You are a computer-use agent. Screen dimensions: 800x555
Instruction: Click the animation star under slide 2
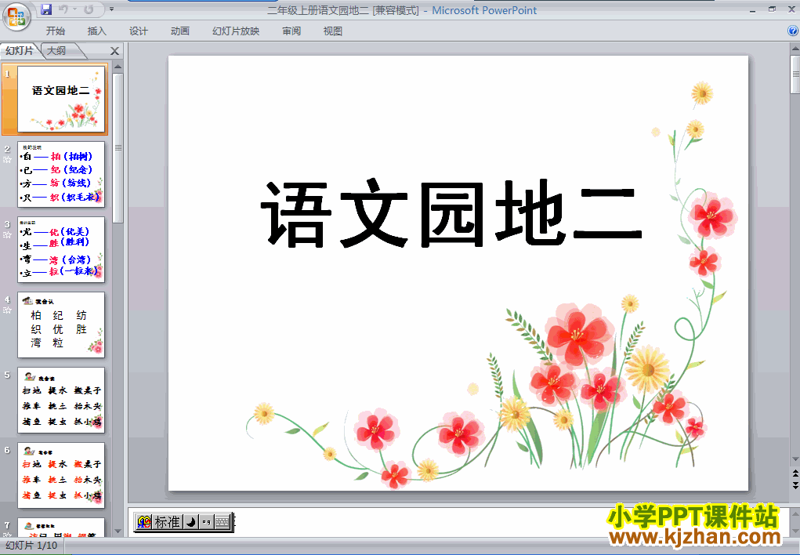[7, 160]
